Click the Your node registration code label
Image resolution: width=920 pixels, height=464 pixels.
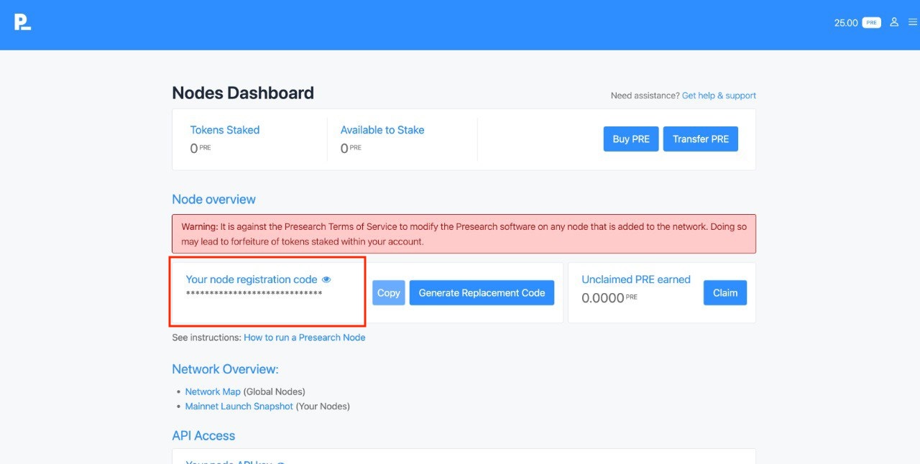(x=252, y=279)
